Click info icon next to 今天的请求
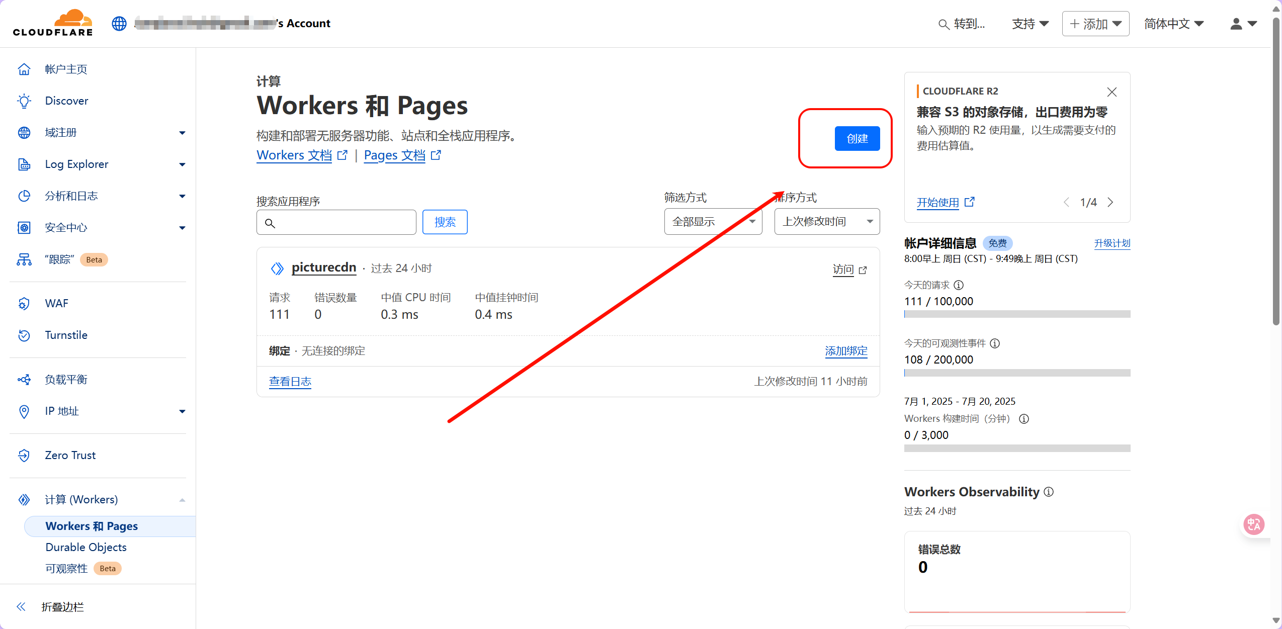Viewport: 1282px width, 629px height. click(x=959, y=285)
